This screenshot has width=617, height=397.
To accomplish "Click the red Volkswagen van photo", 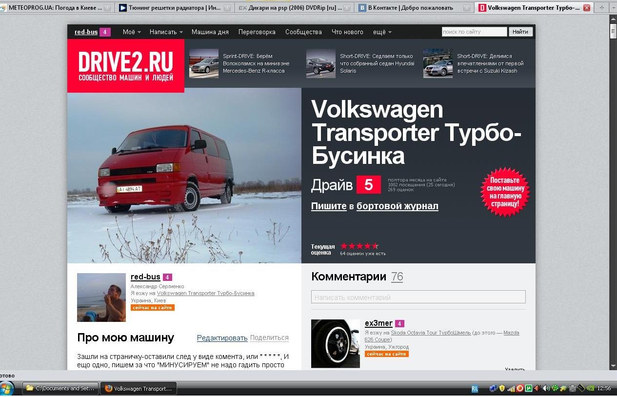I will coord(184,176).
